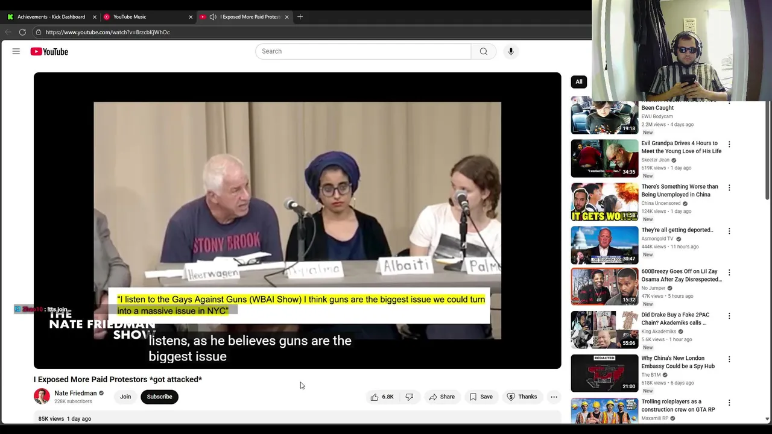Send Thanks to the creator

[x=522, y=397]
